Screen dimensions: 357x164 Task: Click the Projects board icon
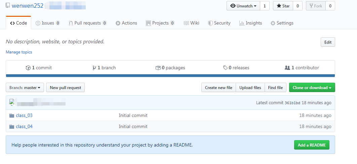coord(149,23)
